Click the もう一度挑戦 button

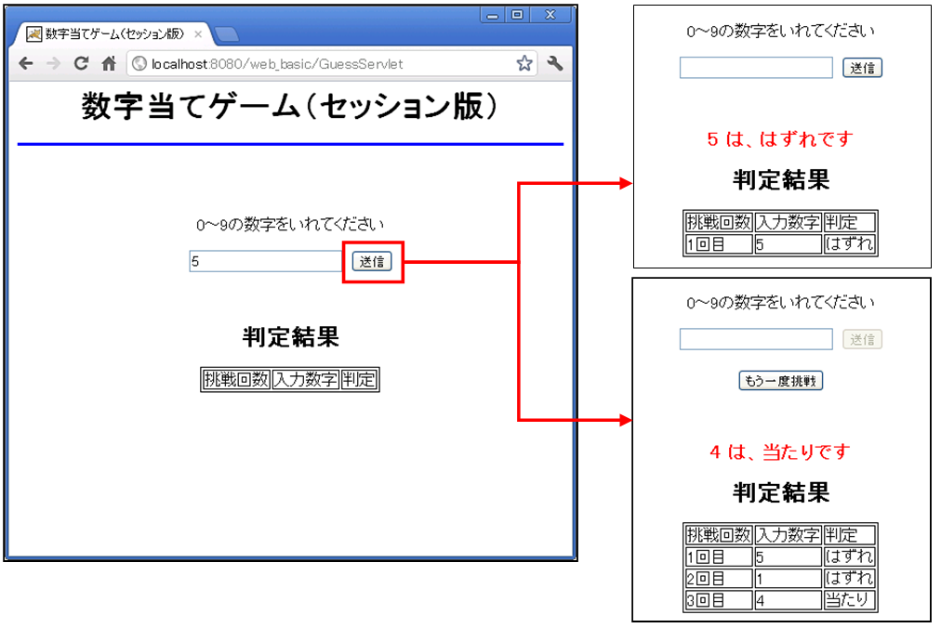click(780, 381)
